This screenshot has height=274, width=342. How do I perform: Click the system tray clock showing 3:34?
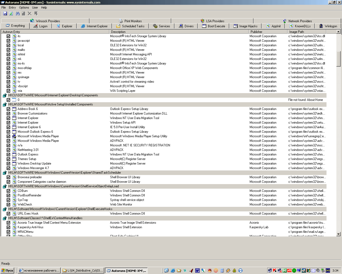(x=335, y=271)
